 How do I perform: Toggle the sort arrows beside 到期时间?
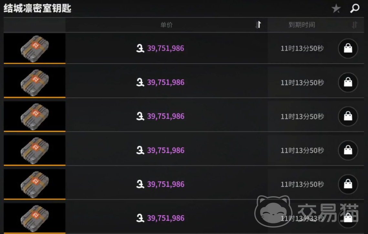354,25
